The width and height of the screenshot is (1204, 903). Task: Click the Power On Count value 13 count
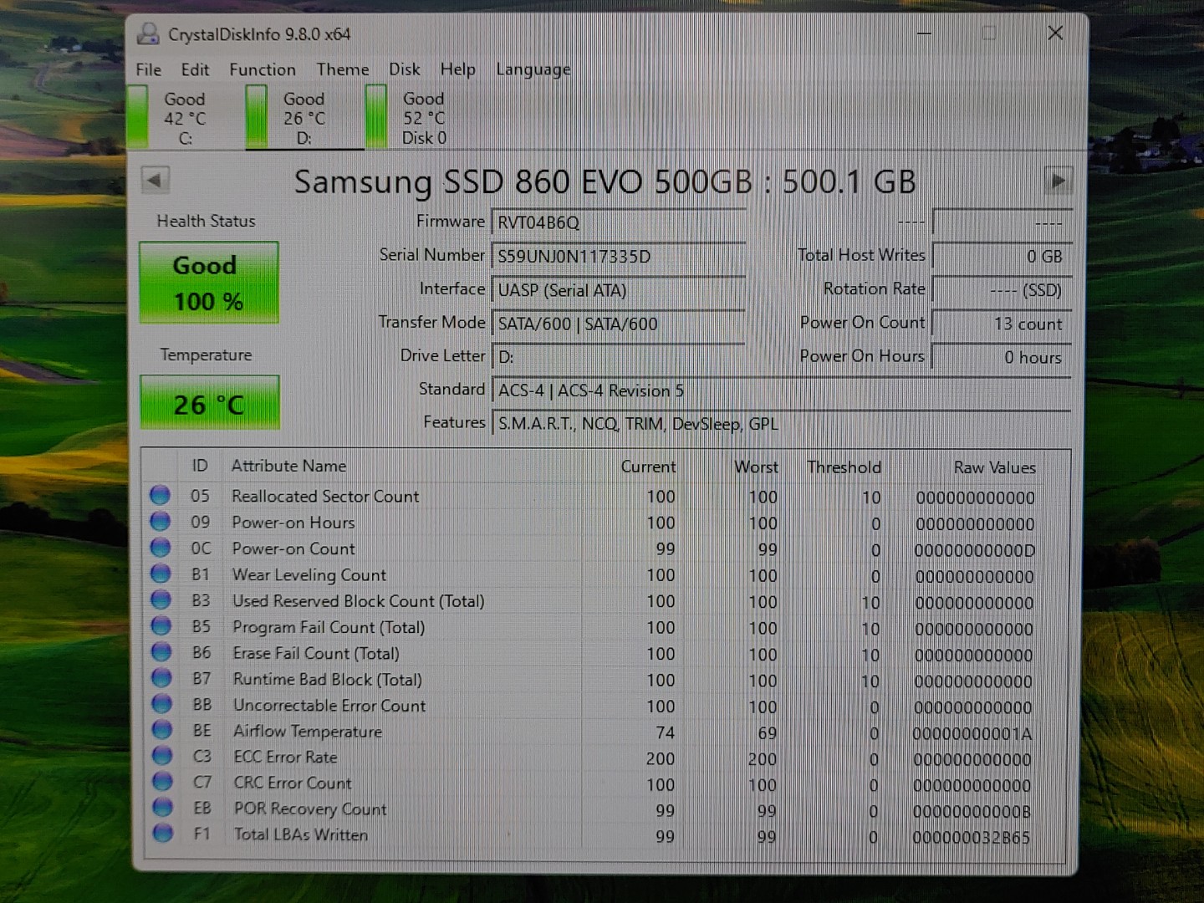(1002, 324)
